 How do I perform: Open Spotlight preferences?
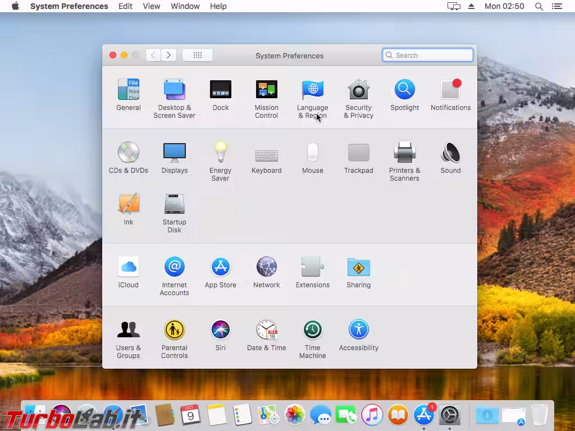pos(405,90)
